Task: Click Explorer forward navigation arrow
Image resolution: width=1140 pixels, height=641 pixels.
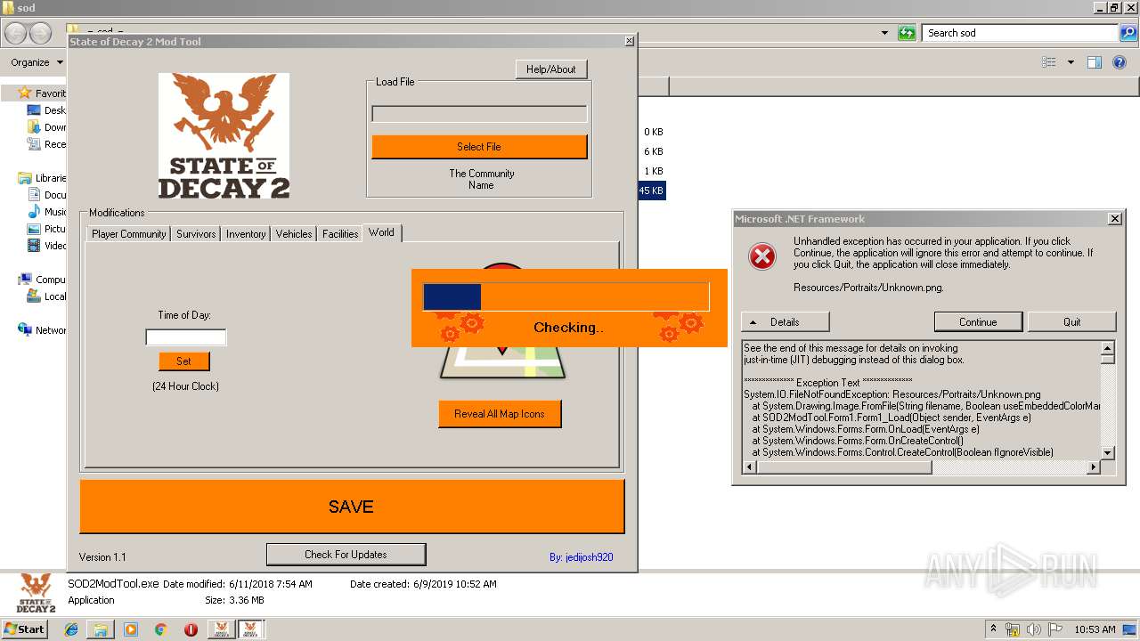Action: [41, 33]
